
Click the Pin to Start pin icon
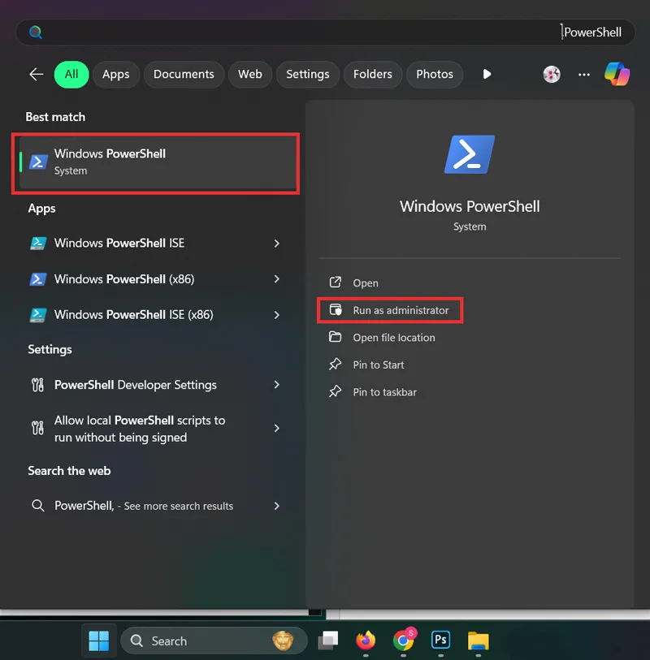[336, 364]
